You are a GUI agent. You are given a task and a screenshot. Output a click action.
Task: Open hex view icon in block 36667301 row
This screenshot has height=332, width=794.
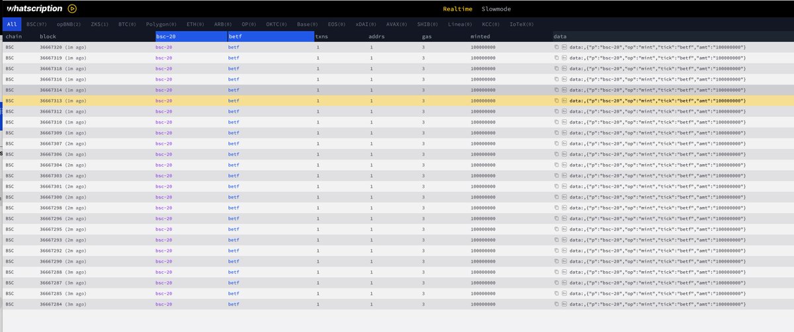564,187
